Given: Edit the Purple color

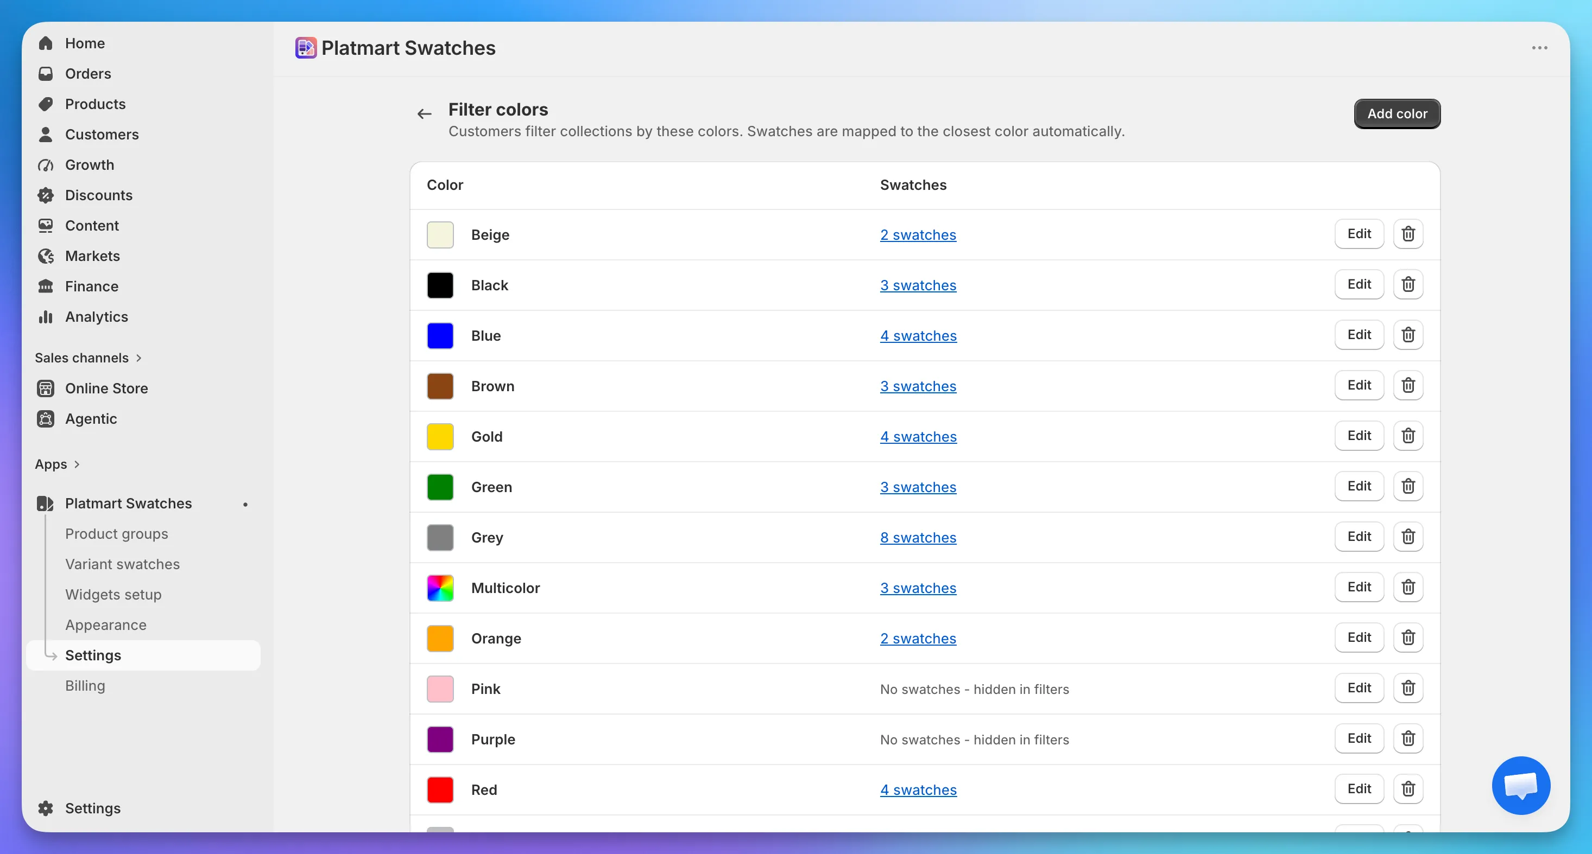Looking at the screenshot, I should click(1359, 738).
